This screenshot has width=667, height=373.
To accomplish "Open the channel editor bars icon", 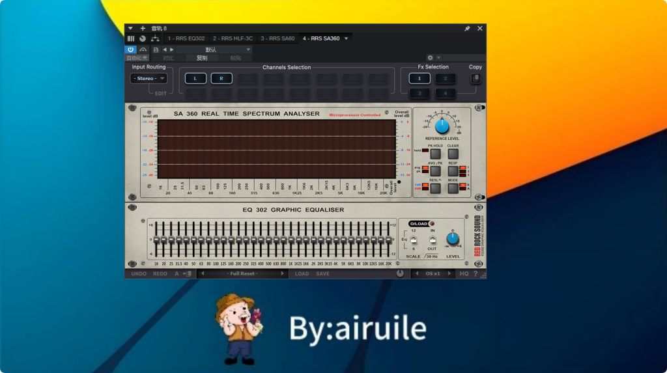I will [x=131, y=38].
